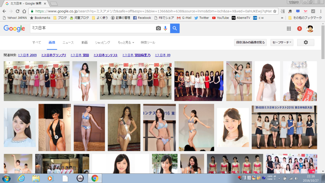This screenshot has width=325, height=183.
Task: Submit the search with the blue magnifier button
Action: pyautogui.click(x=175, y=28)
